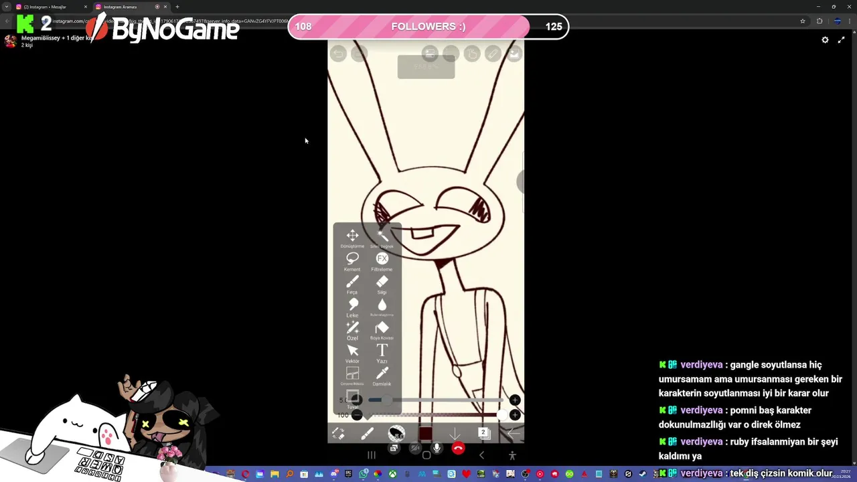This screenshot has height=482, width=857.
Task: Open the ruler tool in top toolbar
Action: coord(493,54)
